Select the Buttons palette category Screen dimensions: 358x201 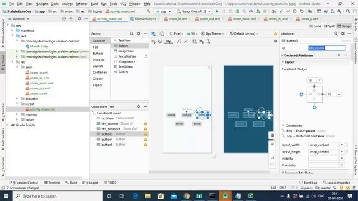pos(98,54)
